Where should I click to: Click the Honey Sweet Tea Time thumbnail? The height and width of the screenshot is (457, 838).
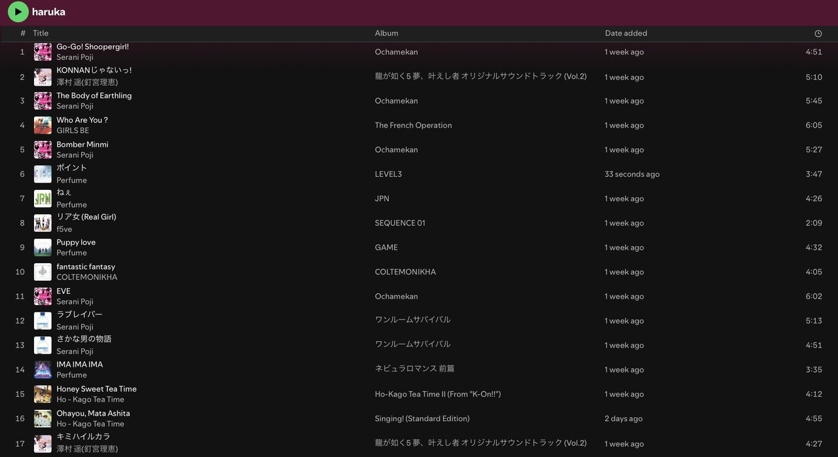[x=43, y=394]
